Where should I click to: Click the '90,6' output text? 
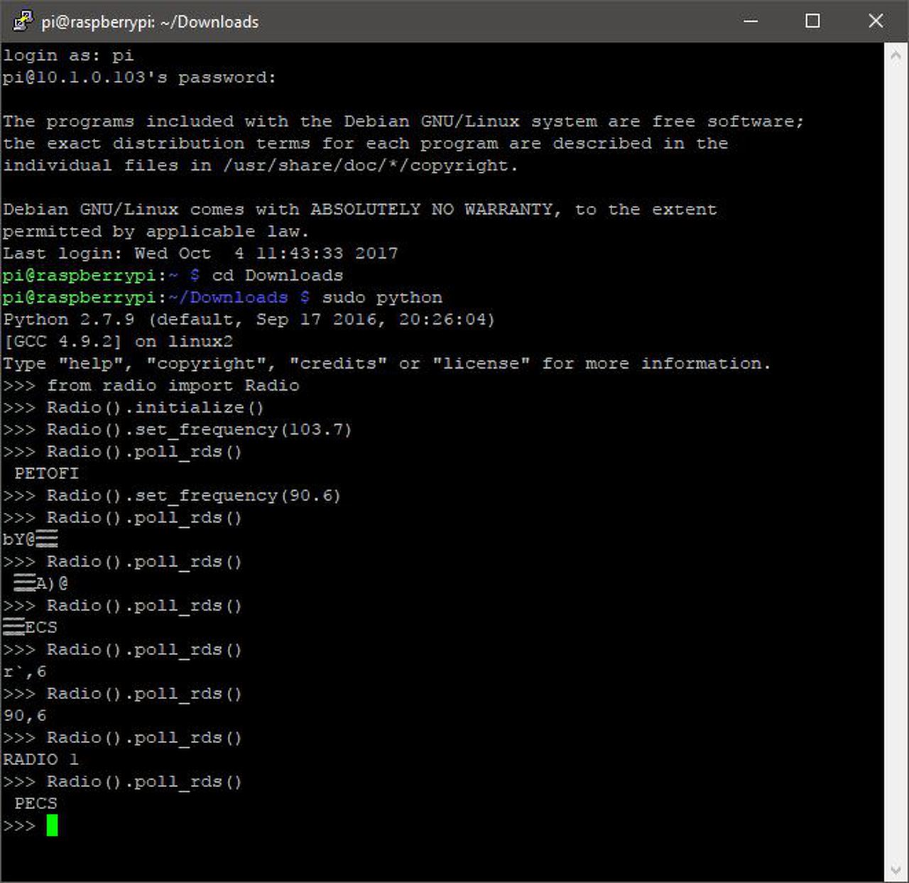pos(25,716)
